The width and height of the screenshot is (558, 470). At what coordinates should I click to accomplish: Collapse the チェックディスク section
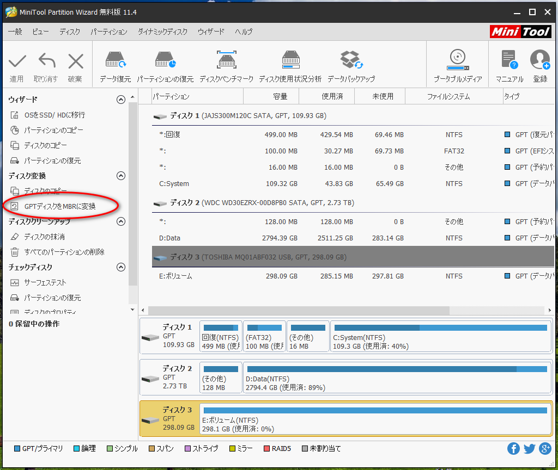coord(121,267)
